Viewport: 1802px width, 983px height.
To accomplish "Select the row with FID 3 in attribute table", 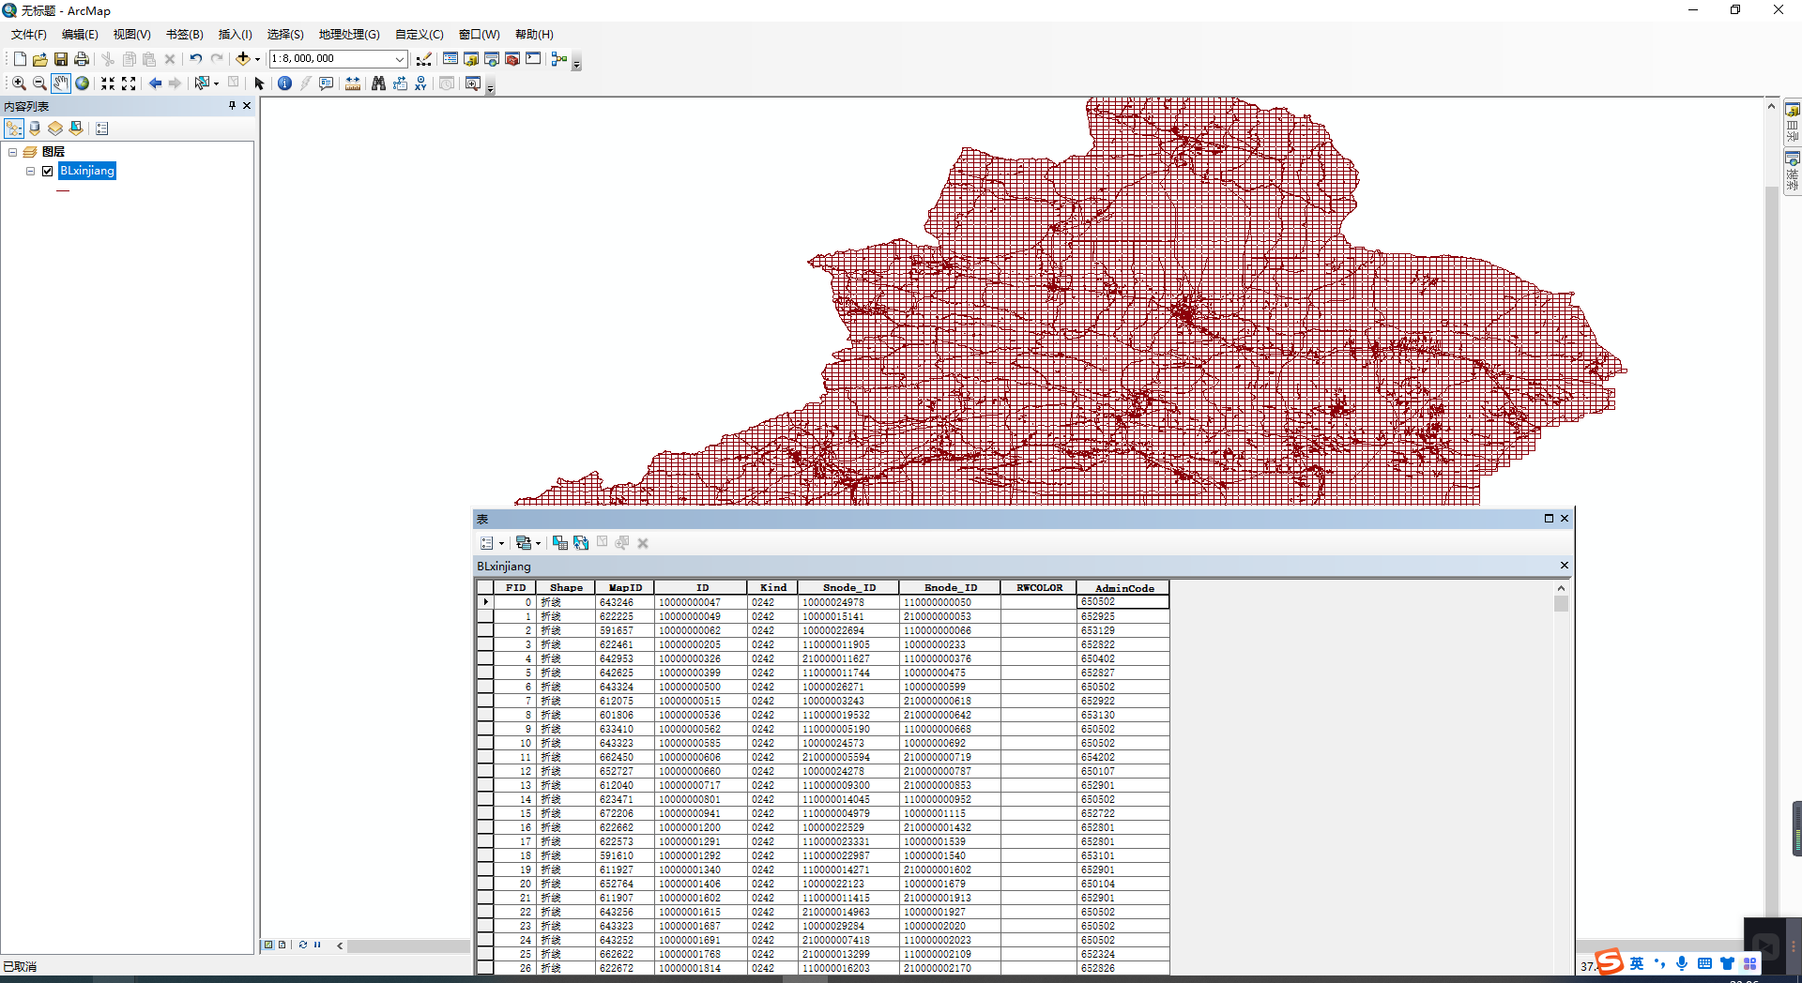I will [484, 644].
